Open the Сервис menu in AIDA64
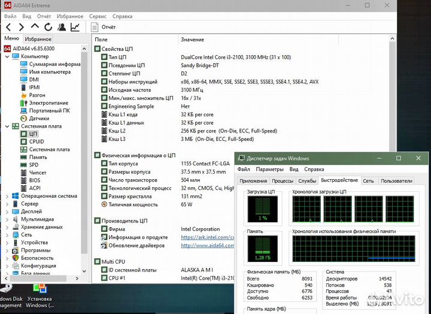 click(98, 16)
